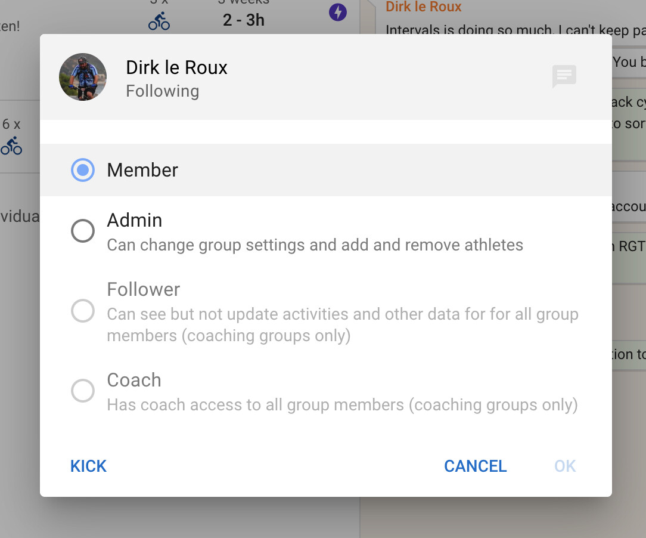Viewport: 646px width, 538px height.
Task: Confirm with the OK button
Action: pos(565,466)
